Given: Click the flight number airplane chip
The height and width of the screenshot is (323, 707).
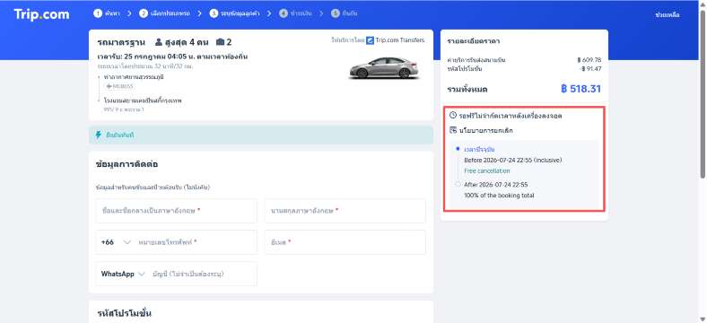Looking at the screenshot, I should point(119,86).
